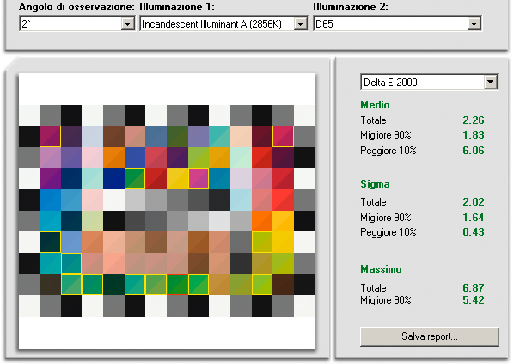This screenshot has height=364, width=514.
Task: Choose the pale peach patch next to dark maroon
Action: (241, 136)
